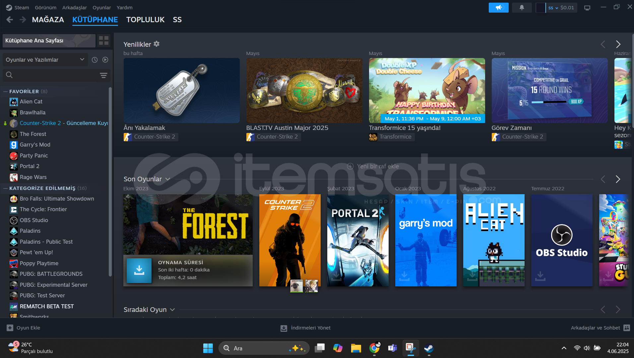This screenshot has width=634, height=358.
Task: Open SS profile tab
Action: coord(177,20)
